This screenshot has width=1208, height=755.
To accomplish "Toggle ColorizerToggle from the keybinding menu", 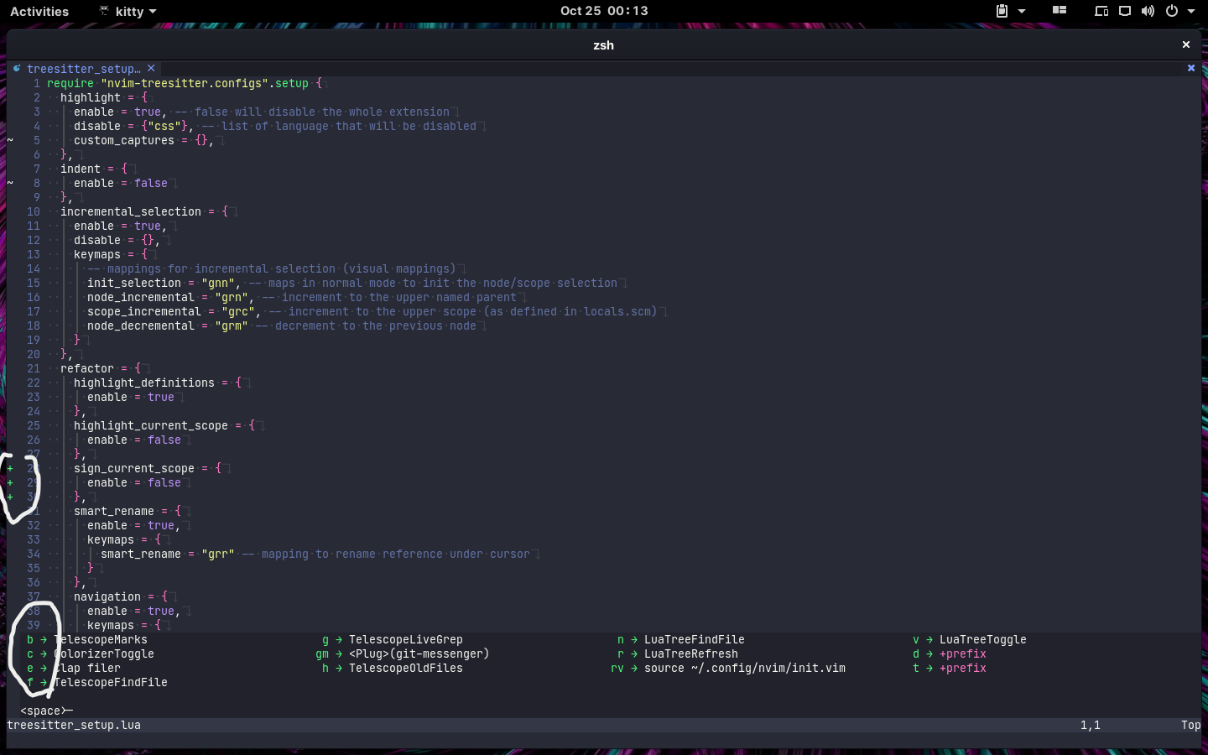I will coord(103,653).
